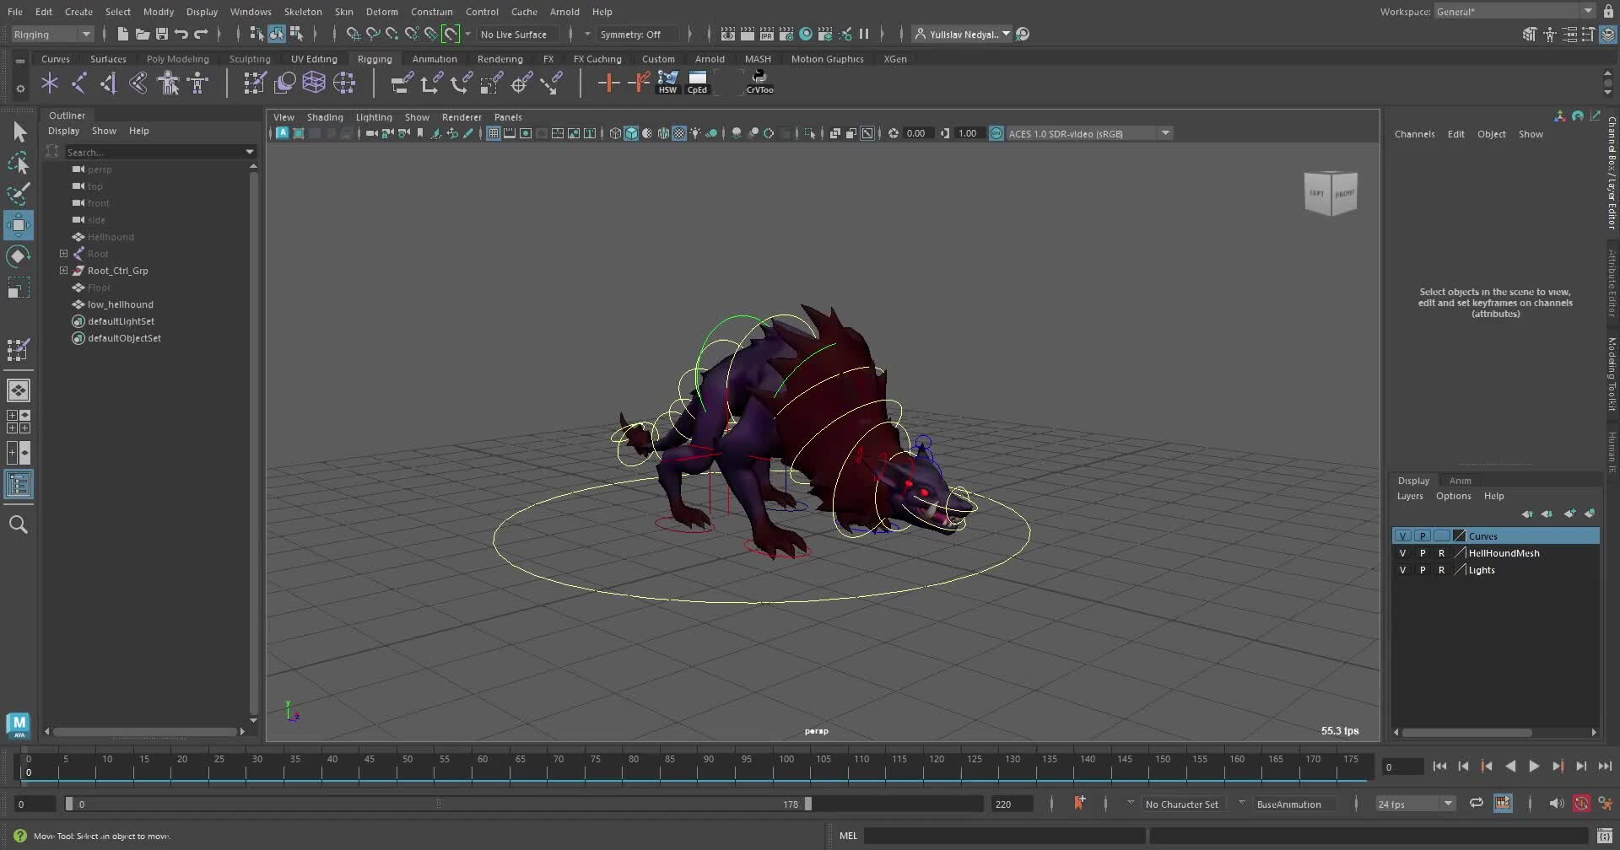The image size is (1620, 850).
Task: Click the Curves layer color swatch
Action: tap(1458, 536)
